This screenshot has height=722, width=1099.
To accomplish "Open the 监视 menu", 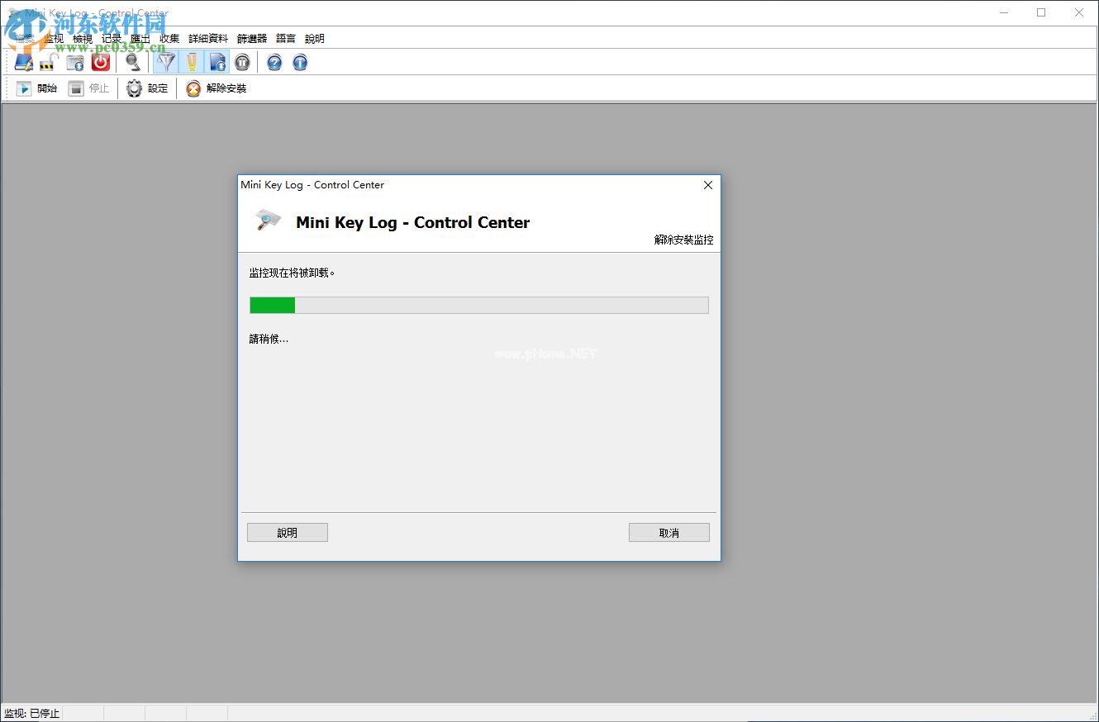I will [x=54, y=39].
